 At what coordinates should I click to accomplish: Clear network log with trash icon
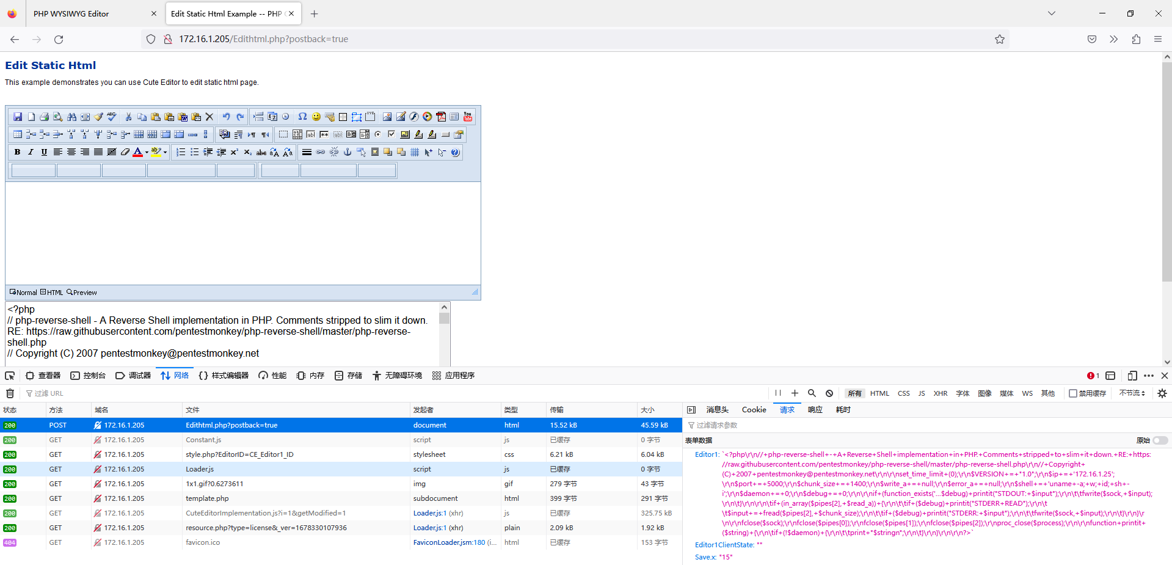point(10,393)
